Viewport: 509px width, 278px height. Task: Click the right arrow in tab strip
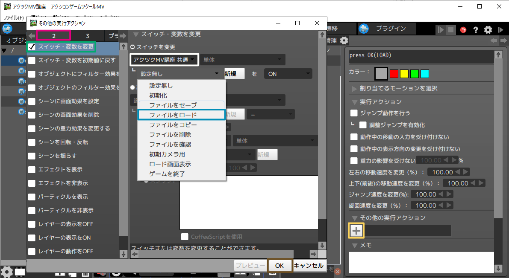pyautogui.click(x=123, y=36)
